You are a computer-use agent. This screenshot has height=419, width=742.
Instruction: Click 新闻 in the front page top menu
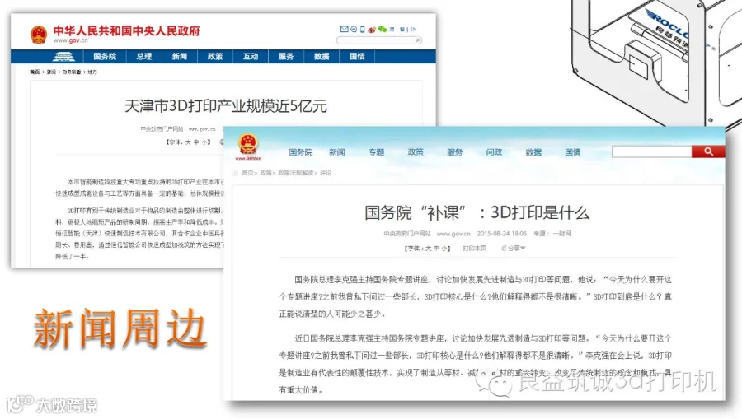click(337, 152)
